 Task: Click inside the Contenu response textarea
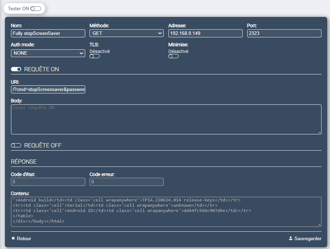click(x=166, y=212)
